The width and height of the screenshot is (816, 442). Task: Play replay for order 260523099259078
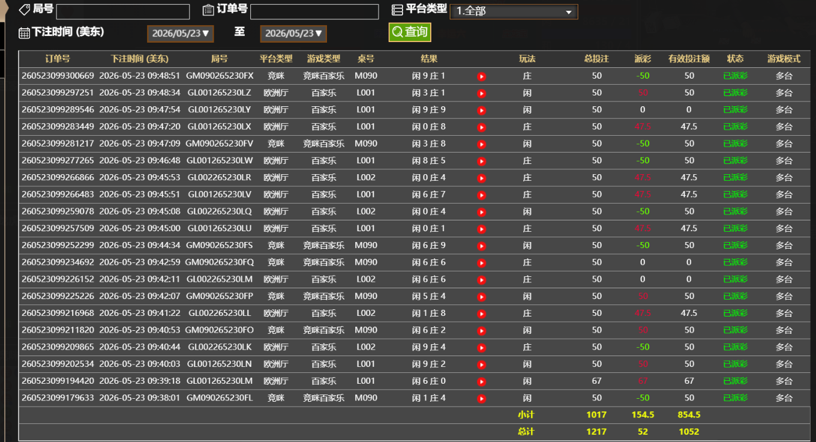pyautogui.click(x=481, y=212)
